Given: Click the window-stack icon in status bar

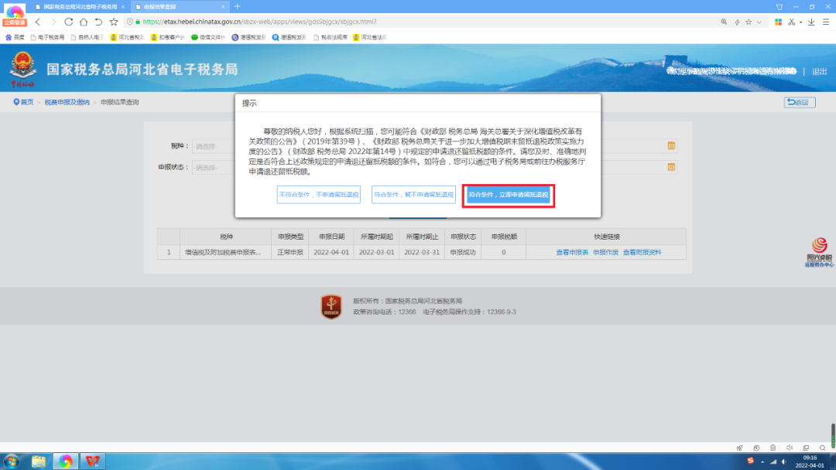Looking at the screenshot, I should coord(806,448).
